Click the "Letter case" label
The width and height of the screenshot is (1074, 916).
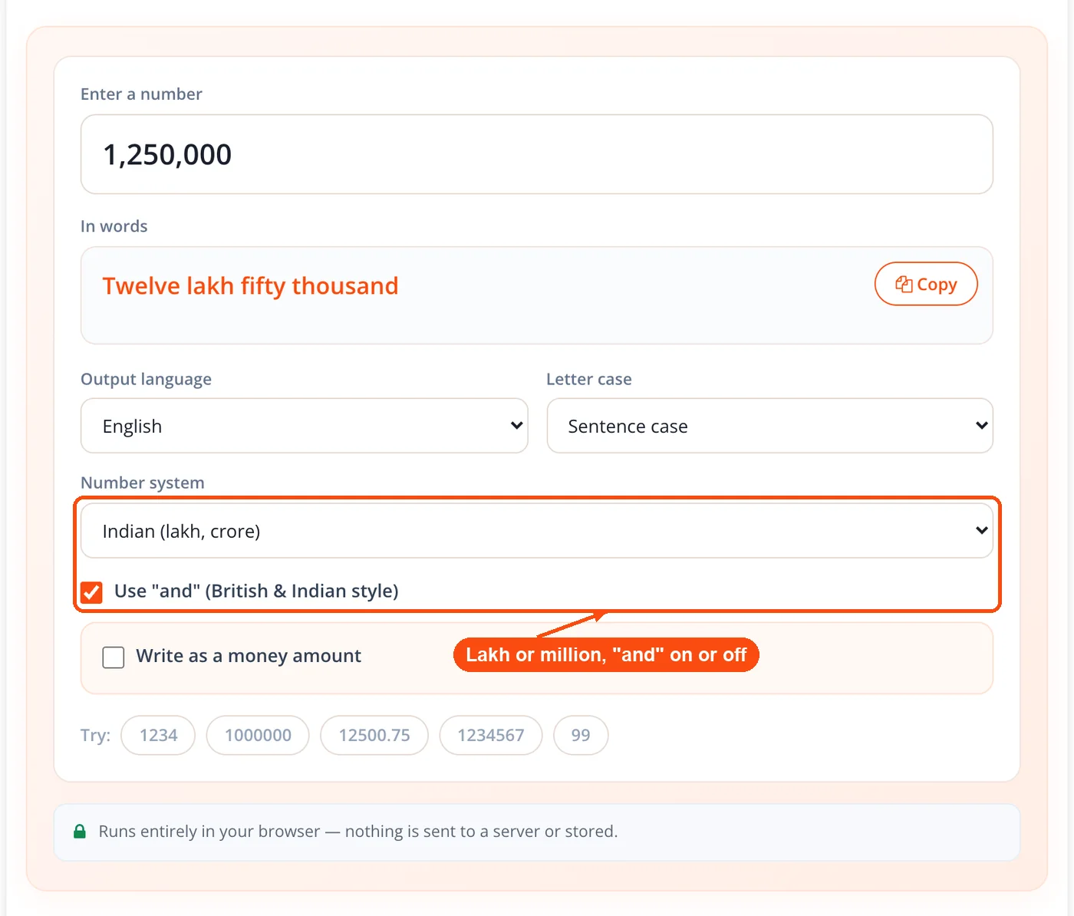[x=589, y=379]
